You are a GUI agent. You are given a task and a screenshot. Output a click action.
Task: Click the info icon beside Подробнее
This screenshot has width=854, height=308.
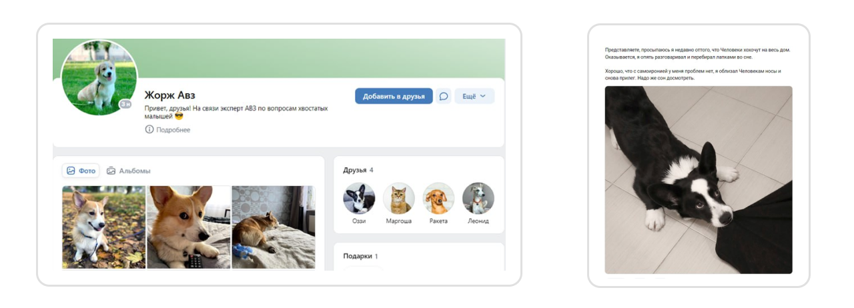(149, 129)
